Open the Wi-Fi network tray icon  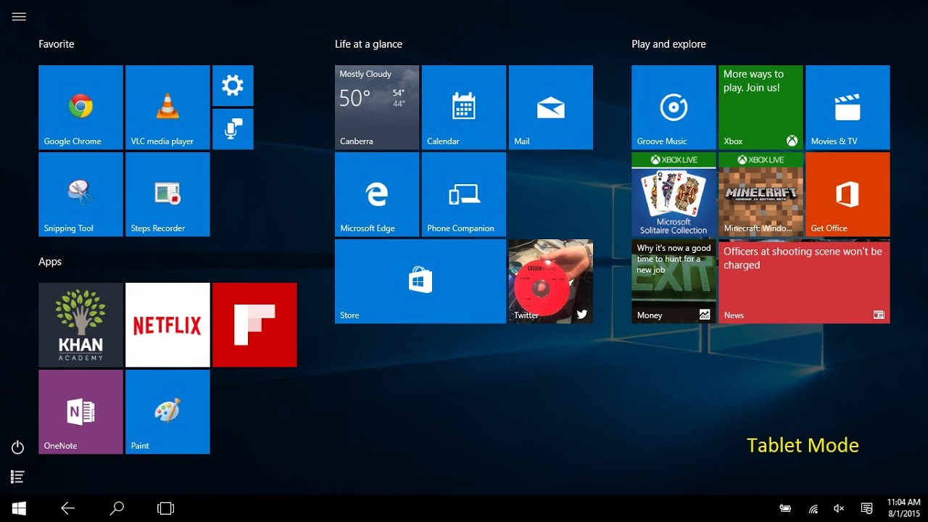pyautogui.click(x=813, y=509)
